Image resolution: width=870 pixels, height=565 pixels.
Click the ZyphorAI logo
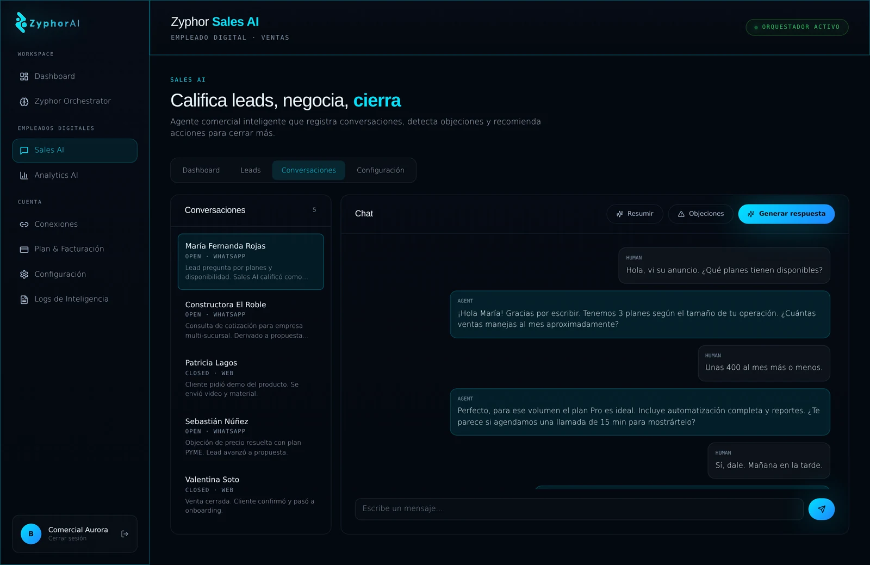click(x=47, y=23)
